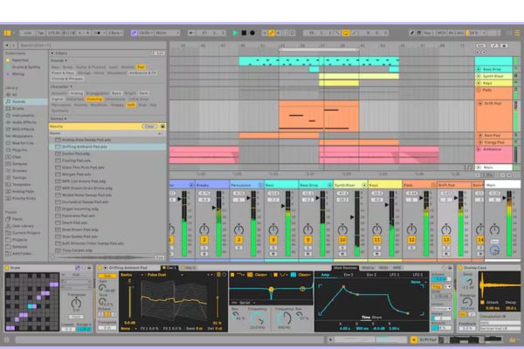Toggle the Evolving character filter tag
The height and width of the screenshot is (349, 524).
pyautogui.click(x=93, y=99)
